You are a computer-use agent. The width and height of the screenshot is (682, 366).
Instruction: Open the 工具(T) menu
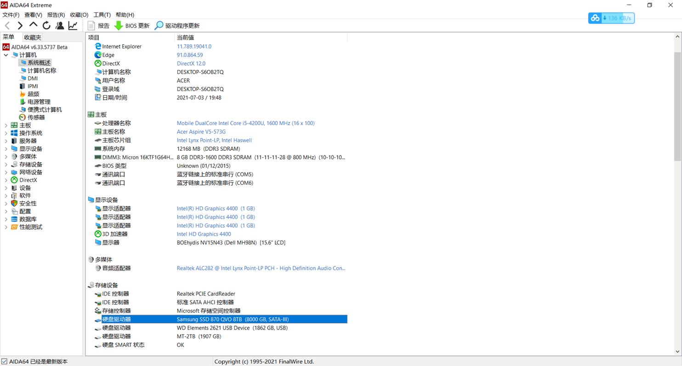click(102, 15)
